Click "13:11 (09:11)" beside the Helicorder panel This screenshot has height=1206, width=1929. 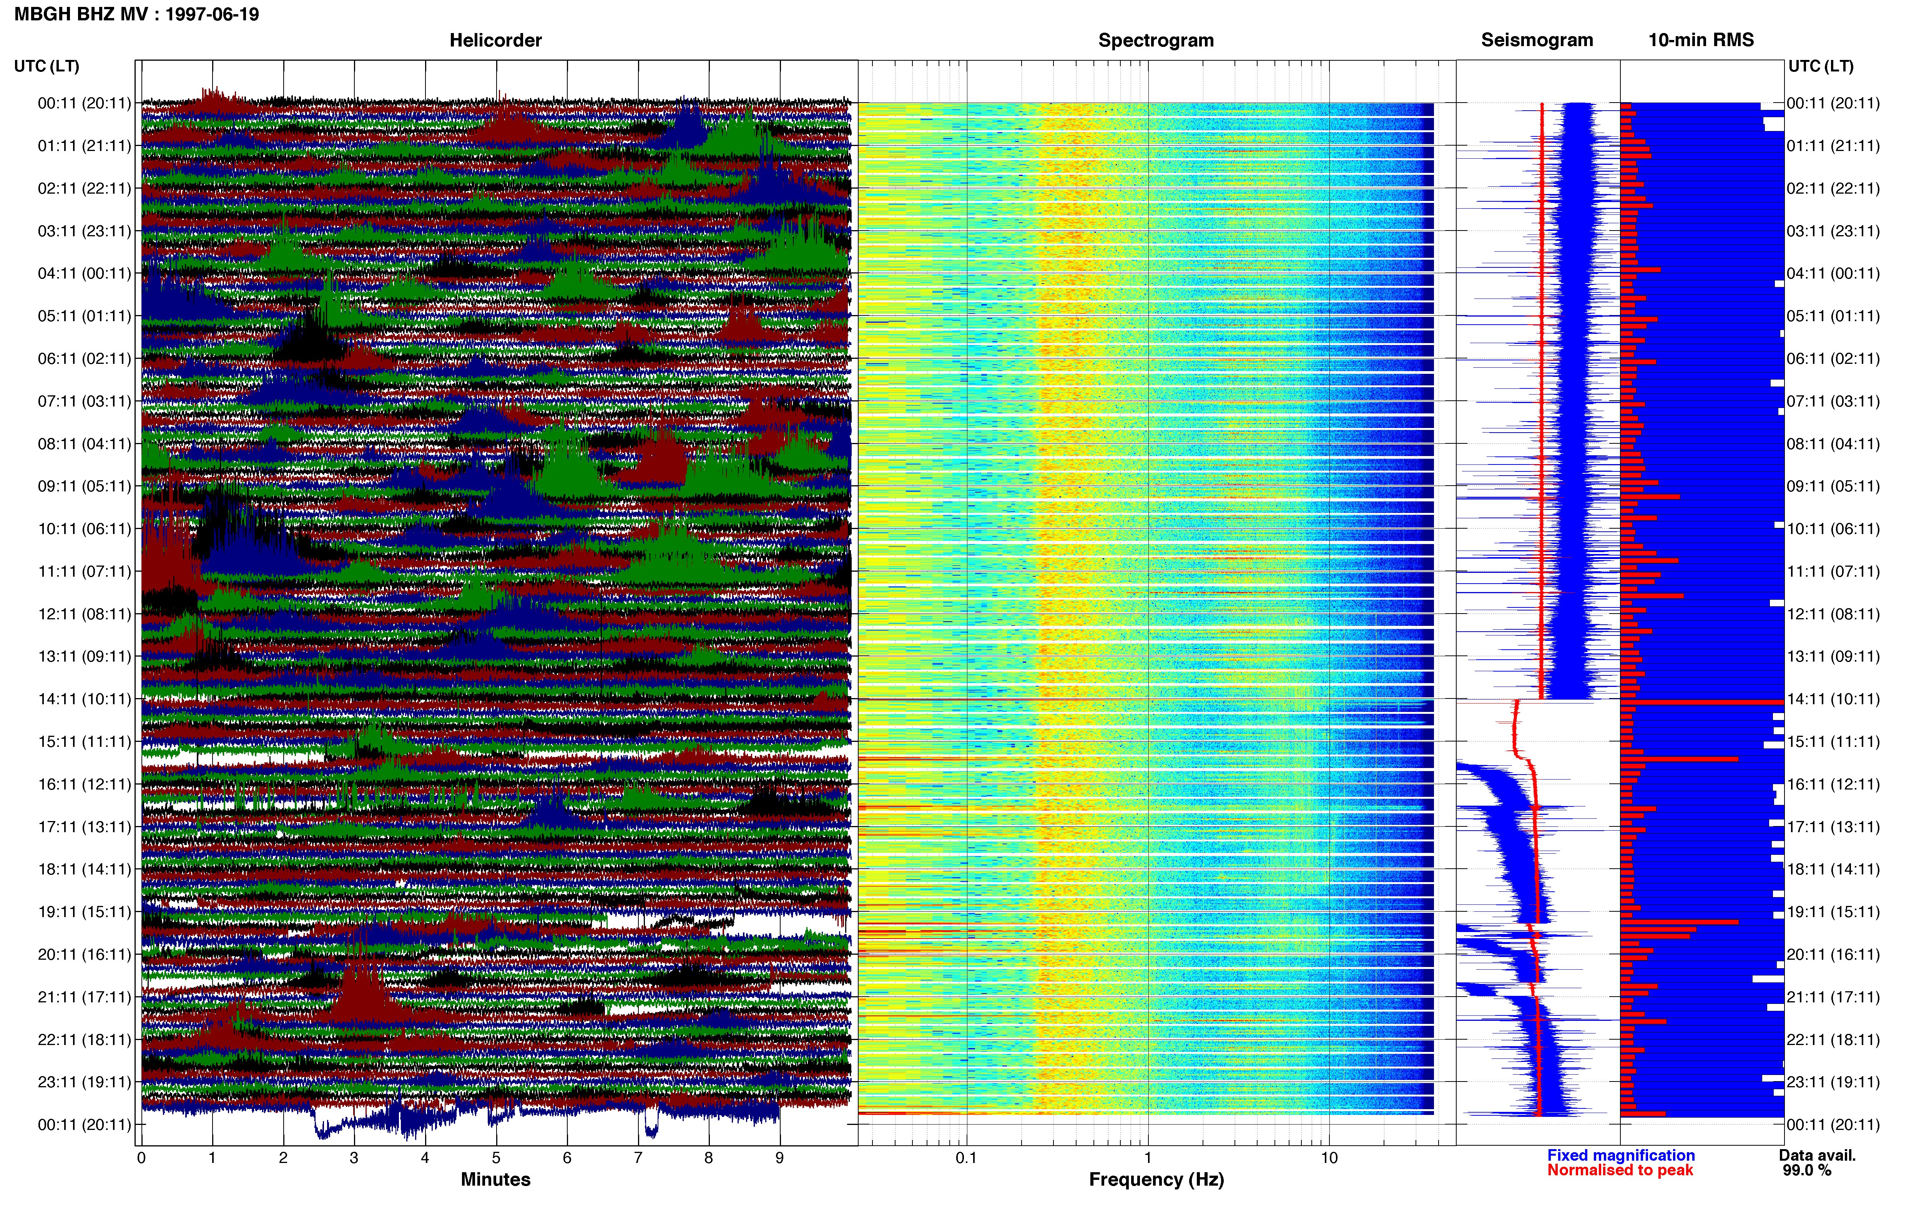click(x=85, y=657)
